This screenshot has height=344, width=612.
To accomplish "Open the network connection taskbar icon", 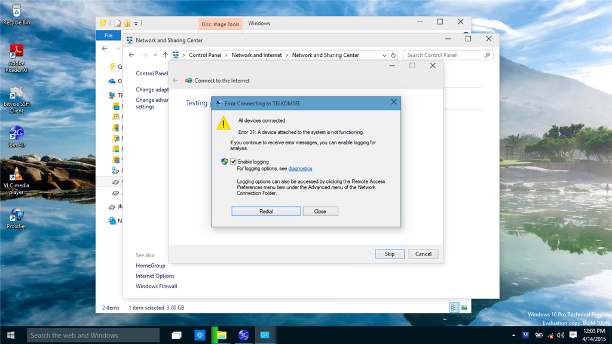I will 265,335.
